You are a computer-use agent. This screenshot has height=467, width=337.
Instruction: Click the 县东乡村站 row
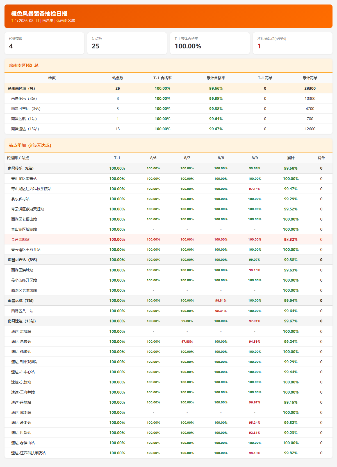(168, 199)
